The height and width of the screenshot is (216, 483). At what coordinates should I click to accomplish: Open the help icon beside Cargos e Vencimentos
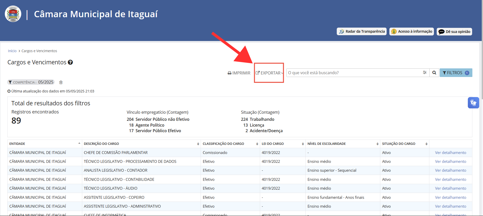pyautogui.click(x=70, y=62)
